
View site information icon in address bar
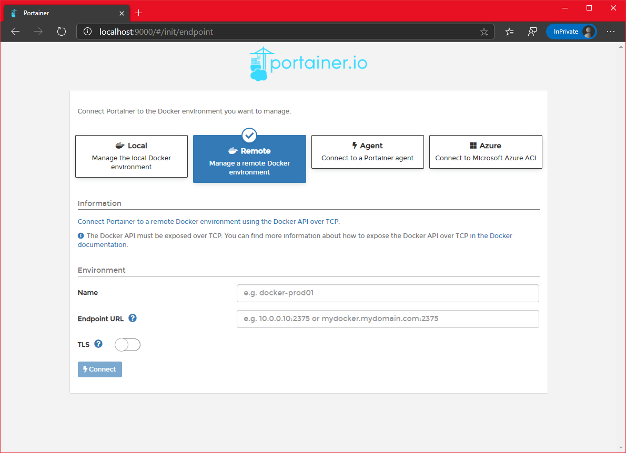coord(88,32)
